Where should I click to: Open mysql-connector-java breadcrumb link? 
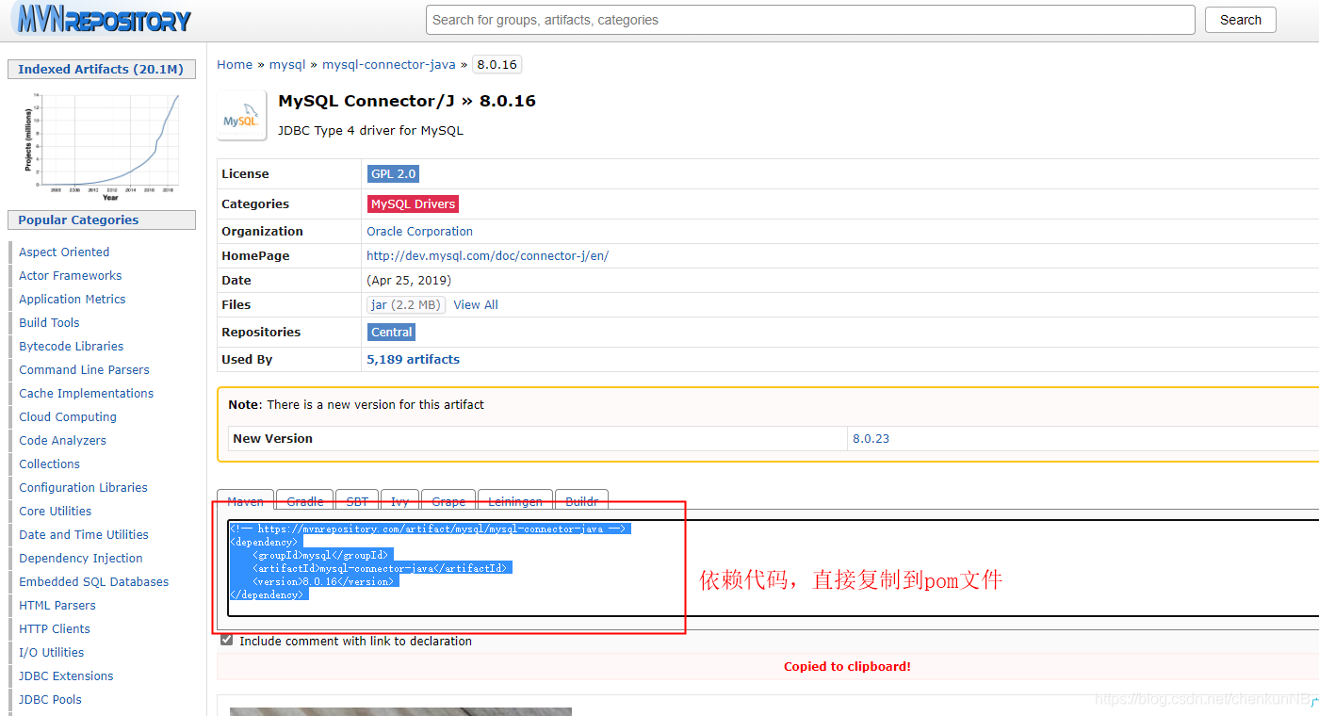point(389,65)
